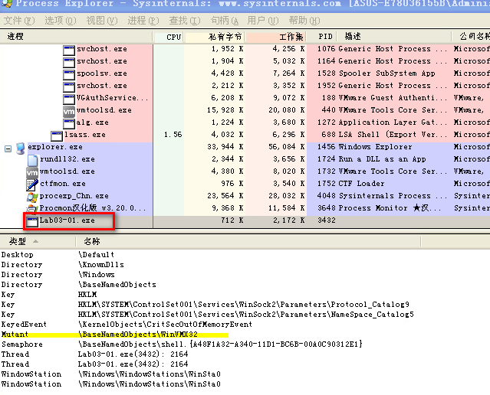The height and width of the screenshot is (395, 490).
Task: Click the Lab03-01.exe window icon
Action: tap(32, 221)
